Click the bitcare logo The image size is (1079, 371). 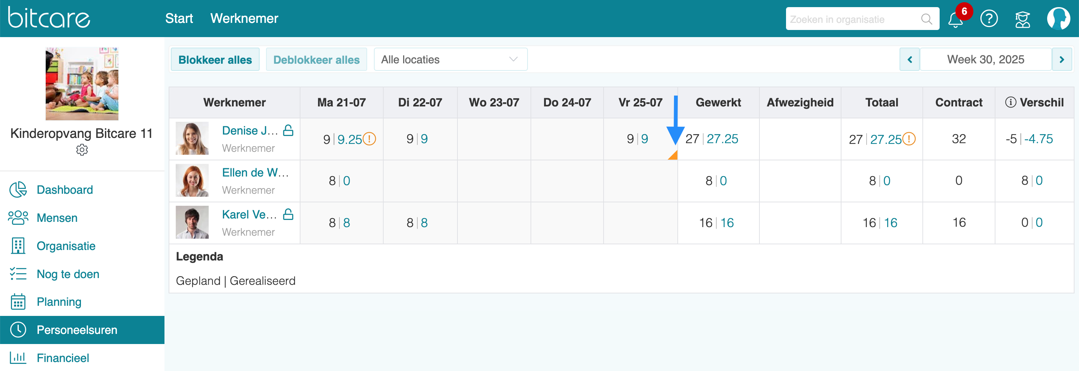(x=49, y=17)
